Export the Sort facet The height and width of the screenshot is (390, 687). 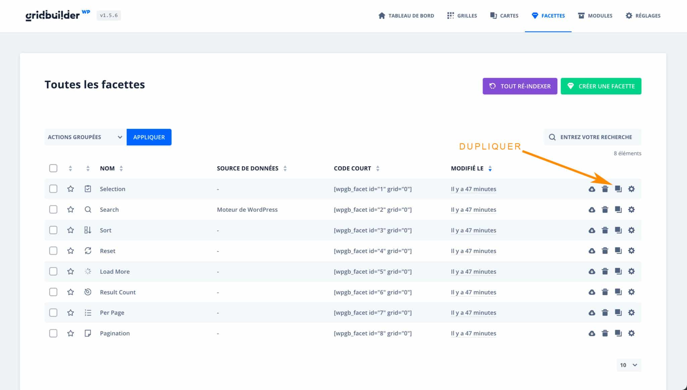tap(591, 230)
